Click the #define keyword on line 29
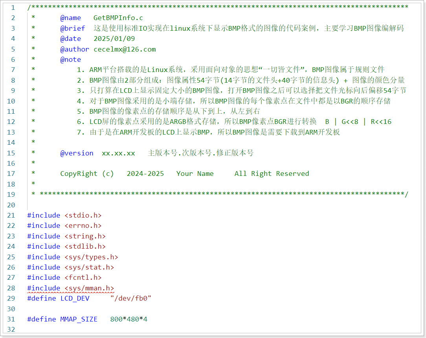The width and height of the screenshot is (426, 338). [x=42, y=299]
